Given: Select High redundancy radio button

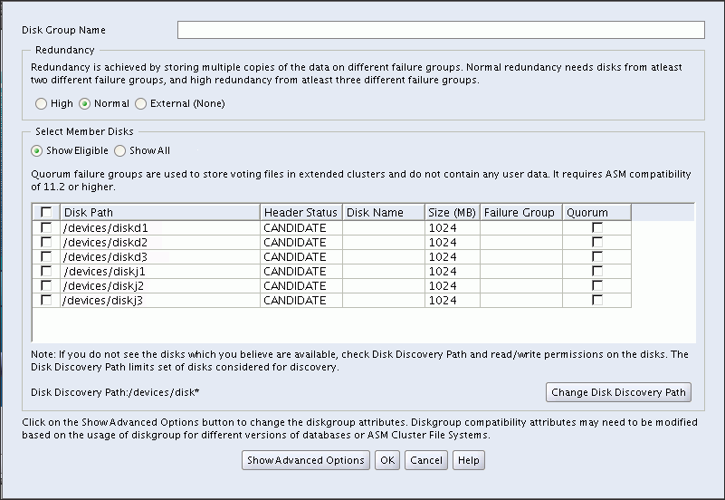Looking at the screenshot, I should pos(41,104).
